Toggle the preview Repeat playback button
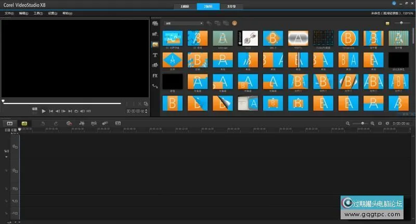The image size is (416, 224). pyautogui.click(x=76, y=111)
